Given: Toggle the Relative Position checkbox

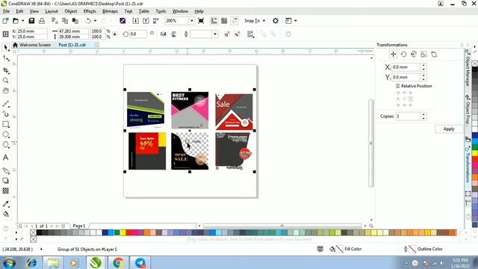Looking at the screenshot, I should (397, 86).
